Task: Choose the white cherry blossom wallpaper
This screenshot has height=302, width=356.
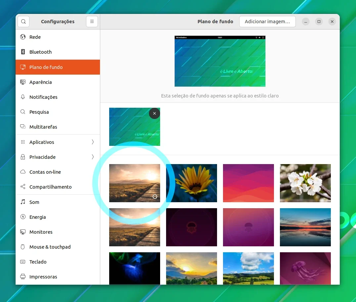Action: pyautogui.click(x=305, y=183)
